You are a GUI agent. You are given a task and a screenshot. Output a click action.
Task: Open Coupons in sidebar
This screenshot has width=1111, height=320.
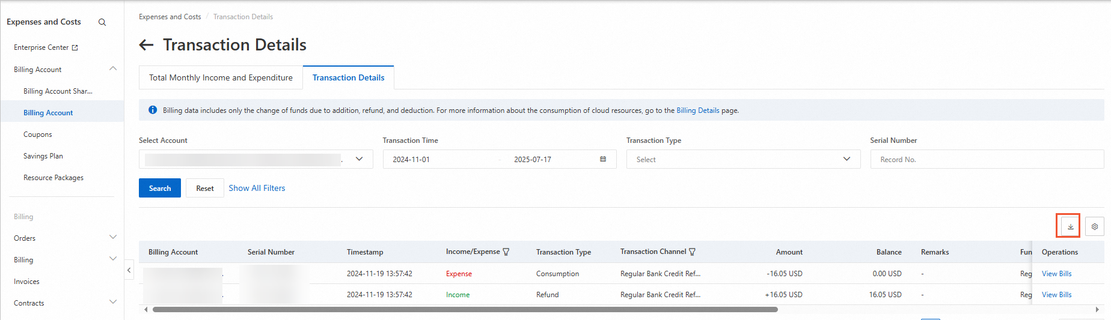(38, 134)
